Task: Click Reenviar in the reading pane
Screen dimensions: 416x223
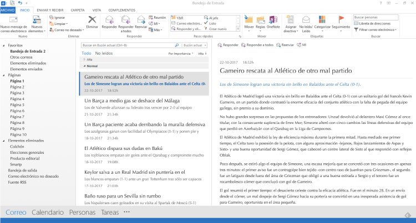Action: coord(285,45)
